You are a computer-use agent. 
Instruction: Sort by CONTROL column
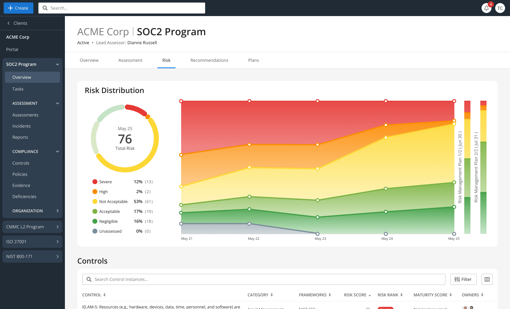[x=94, y=295]
